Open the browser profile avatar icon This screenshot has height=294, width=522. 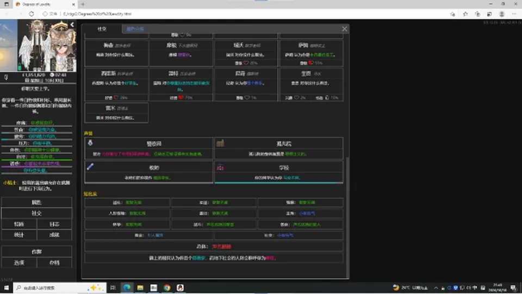(x=502, y=14)
